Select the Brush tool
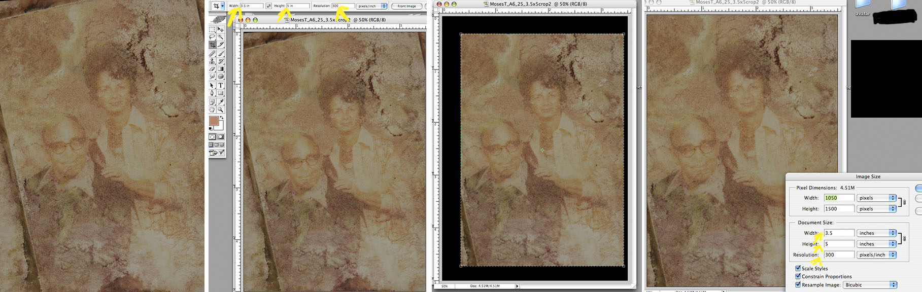Viewport: 922px width, 292px height. 221,53
